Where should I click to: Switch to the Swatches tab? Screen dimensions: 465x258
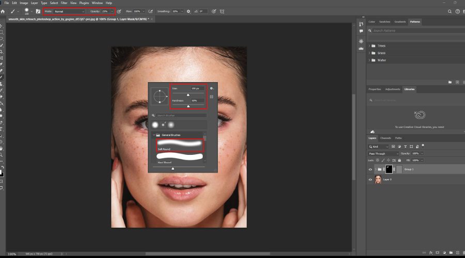coord(384,22)
